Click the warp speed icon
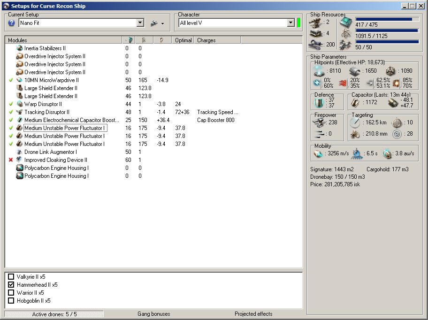The height and width of the screenshot is (320, 428). coord(387,154)
